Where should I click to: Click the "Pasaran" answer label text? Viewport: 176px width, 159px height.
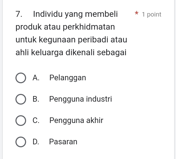click(63, 142)
